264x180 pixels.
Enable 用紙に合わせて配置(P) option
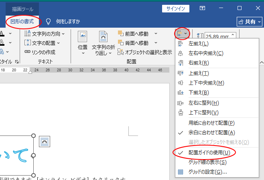point(217,123)
